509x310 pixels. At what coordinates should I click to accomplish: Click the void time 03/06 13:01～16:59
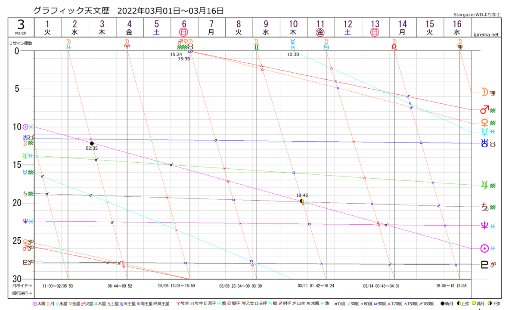click(177, 285)
